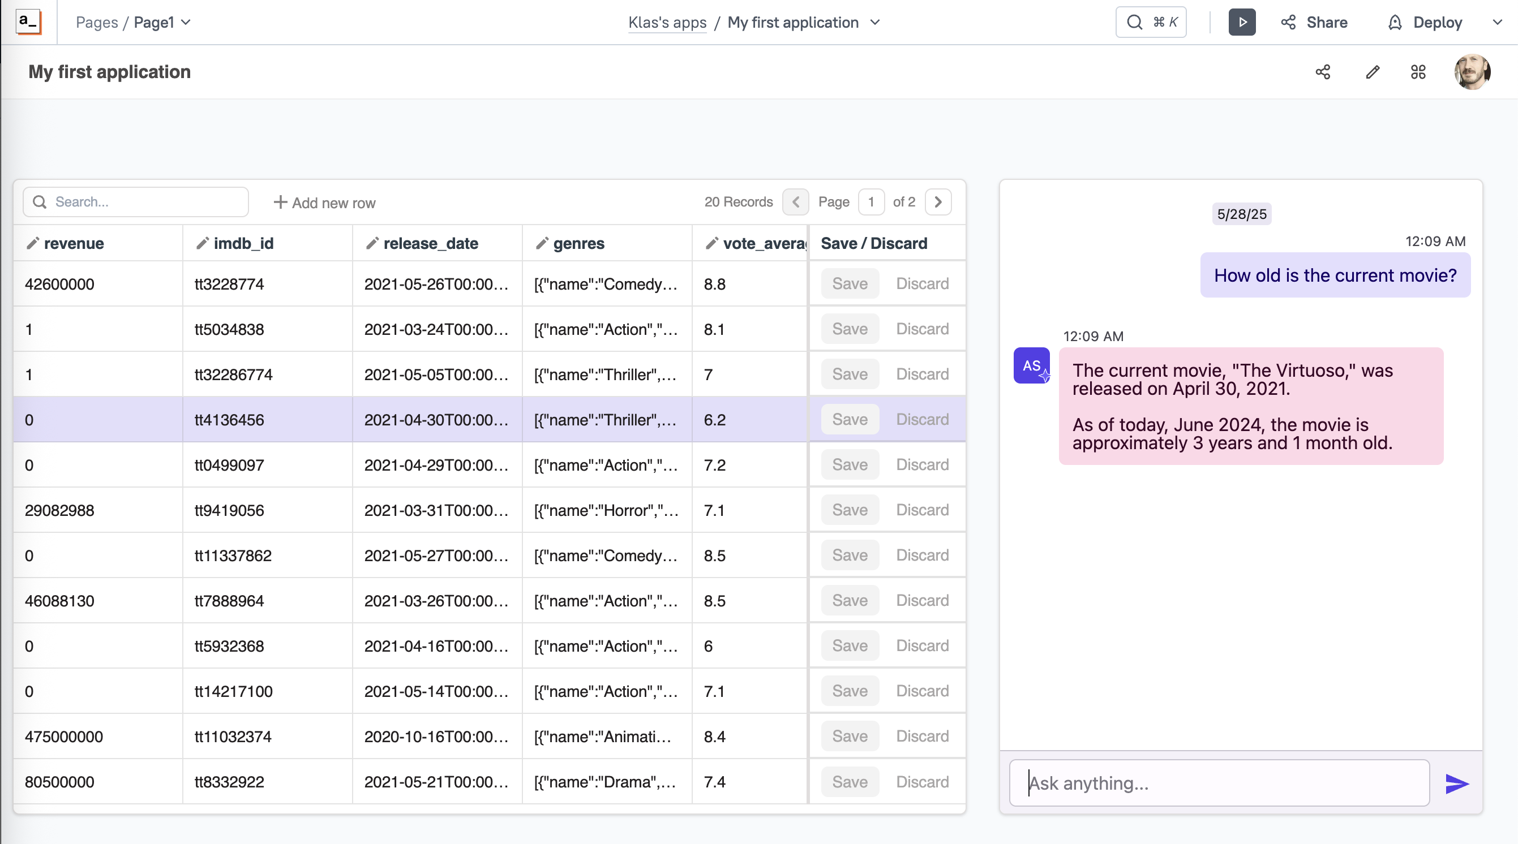Toggle selection of the tt11032374 row
Image resolution: width=1518 pixels, height=844 pixels.
(x=233, y=736)
